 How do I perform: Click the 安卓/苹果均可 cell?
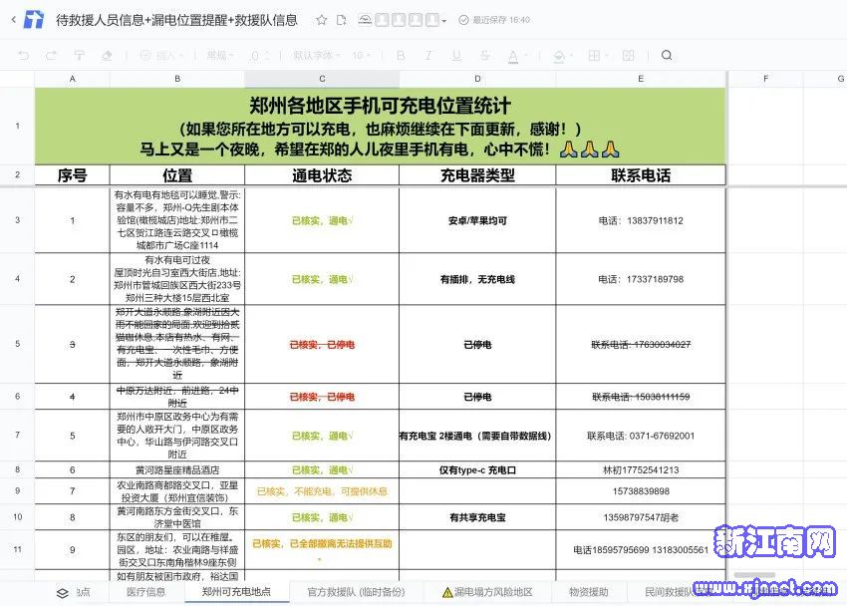click(477, 220)
